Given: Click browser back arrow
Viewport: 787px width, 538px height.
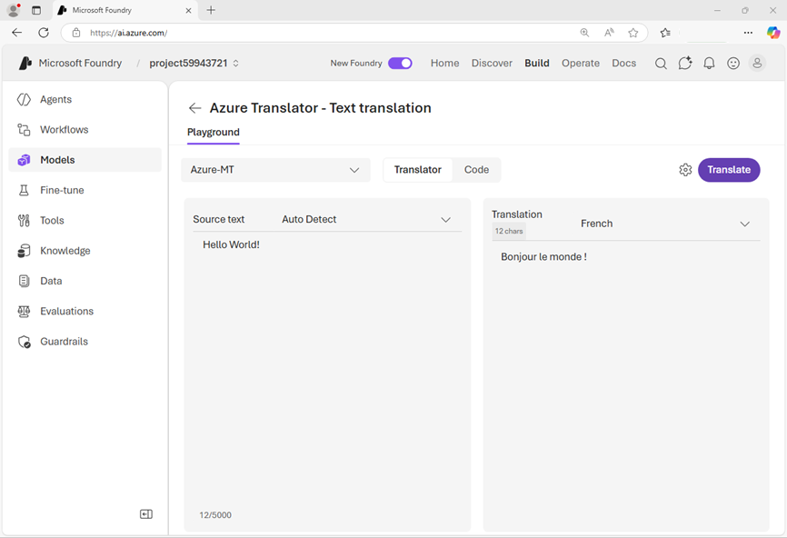Looking at the screenshot, I should [x=17, y=33].
